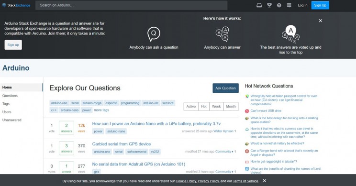
Task: Expand the more tags link
Action: pos(101,110)
